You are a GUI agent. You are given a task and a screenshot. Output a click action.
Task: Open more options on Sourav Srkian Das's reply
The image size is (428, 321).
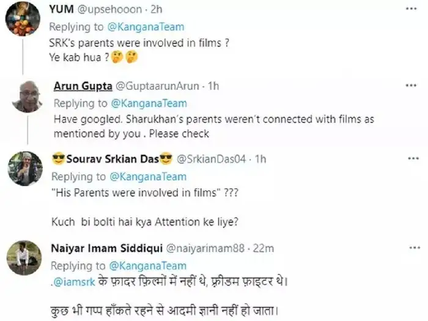tap(413, 159)
